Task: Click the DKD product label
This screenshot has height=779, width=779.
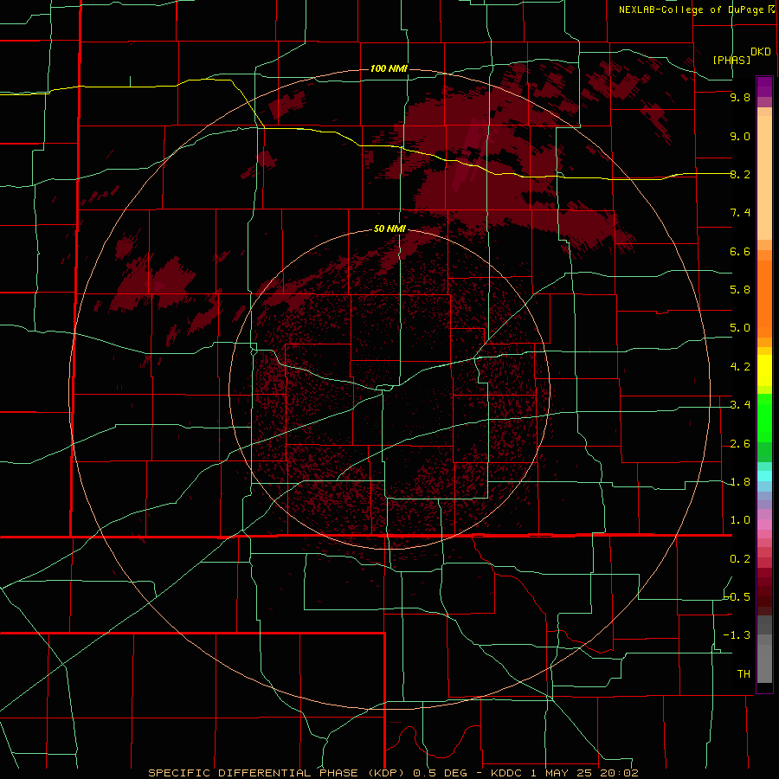Action: [x=760, y=52]
